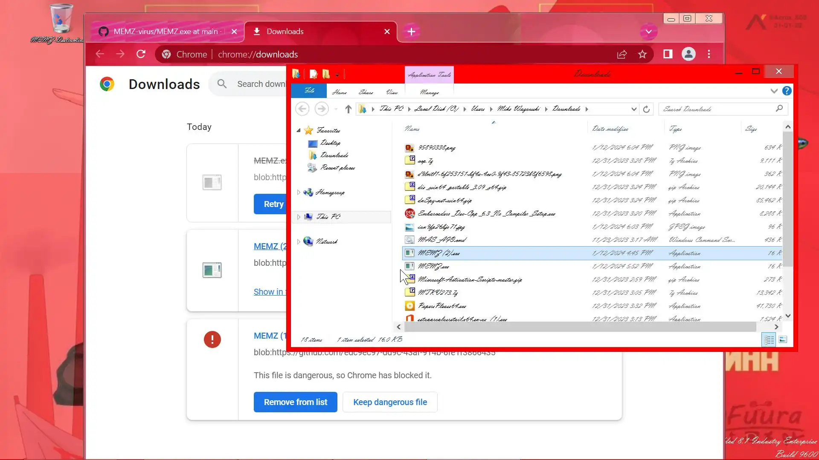Refresh the Downloads folder in Explorer
This screenshot has width=819, height=460.
[646, 109]
